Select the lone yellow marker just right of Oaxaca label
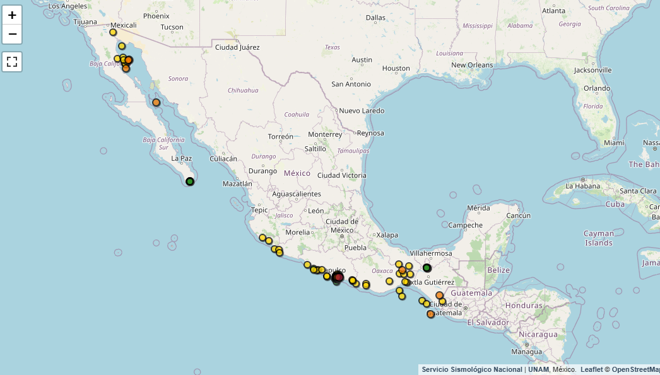The height and width of the screenshot is (375, 660). (x=389, y=281)
